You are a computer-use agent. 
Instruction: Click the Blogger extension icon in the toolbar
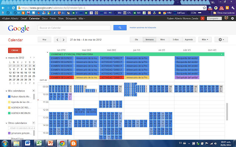pyautogui.click(x=227, y=8)
